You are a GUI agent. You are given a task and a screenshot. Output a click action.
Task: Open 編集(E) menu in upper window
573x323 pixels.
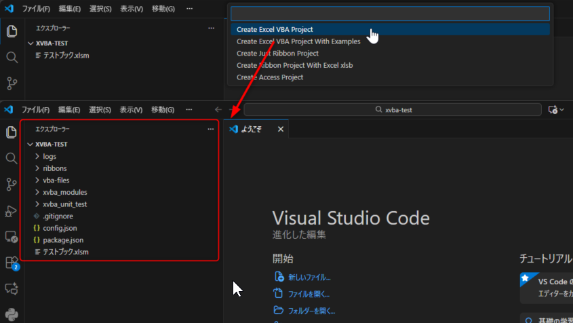tap(69, 9)
